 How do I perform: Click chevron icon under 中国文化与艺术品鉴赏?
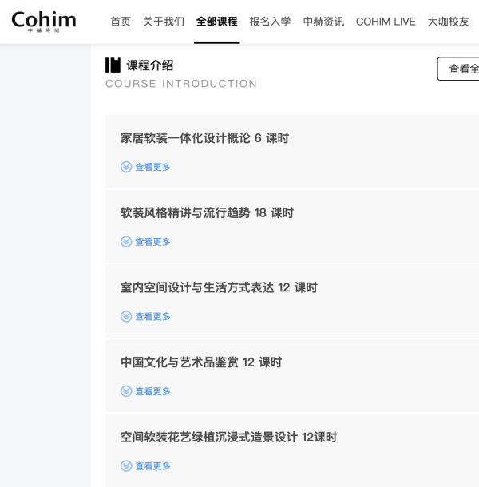point(126,391)
